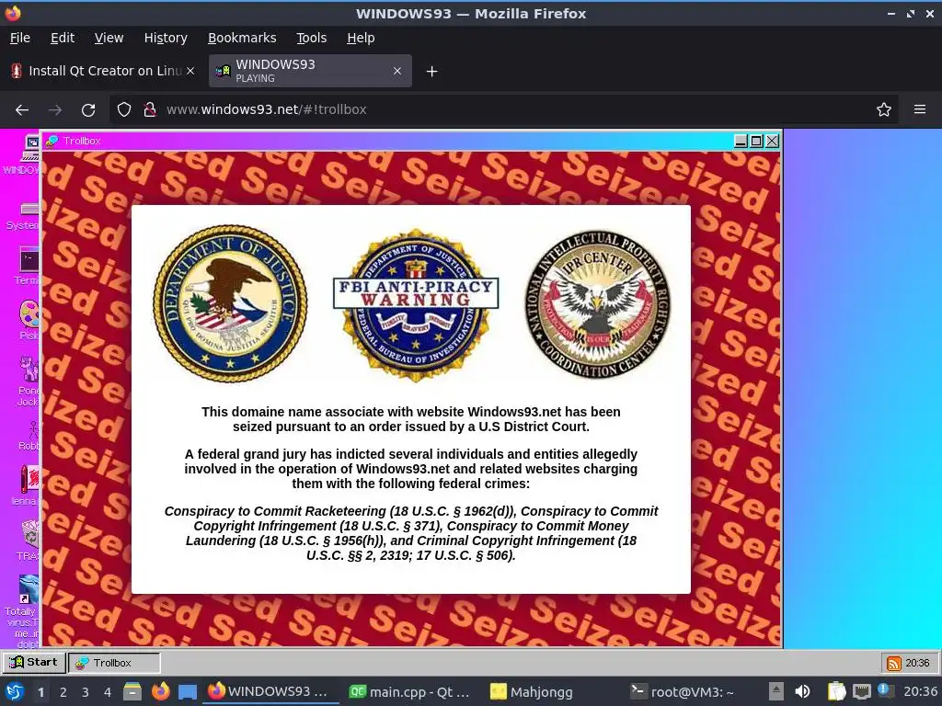This screenshot has height=706, width=942.
Task: Open the System drive desktop icon
Action: (x=24, y=216)
